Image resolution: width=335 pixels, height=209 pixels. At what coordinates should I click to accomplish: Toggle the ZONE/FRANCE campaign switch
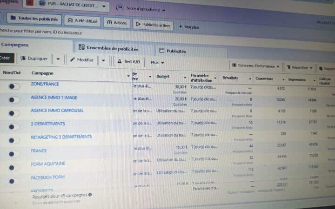pos(14,86)
